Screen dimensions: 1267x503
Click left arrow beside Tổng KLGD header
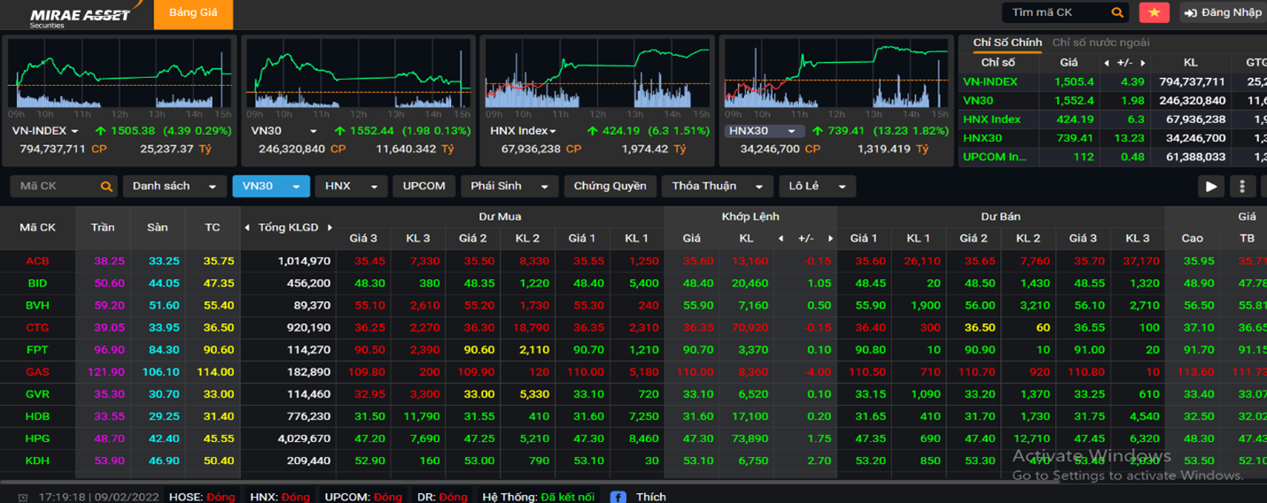coord(247,228)
